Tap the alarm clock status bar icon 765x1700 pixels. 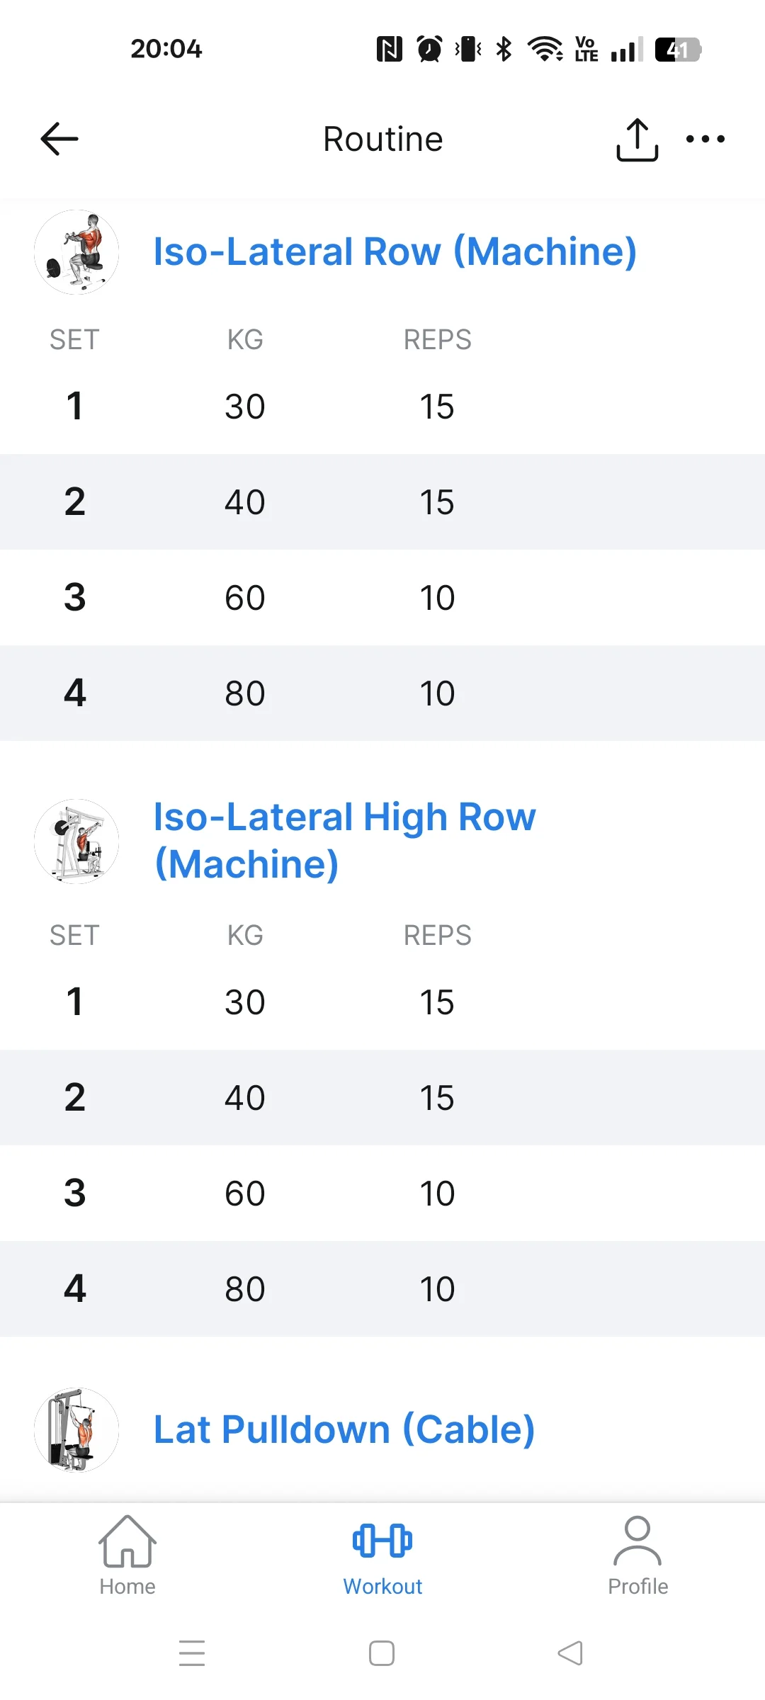pyautogui.click(x=429, y=49)
